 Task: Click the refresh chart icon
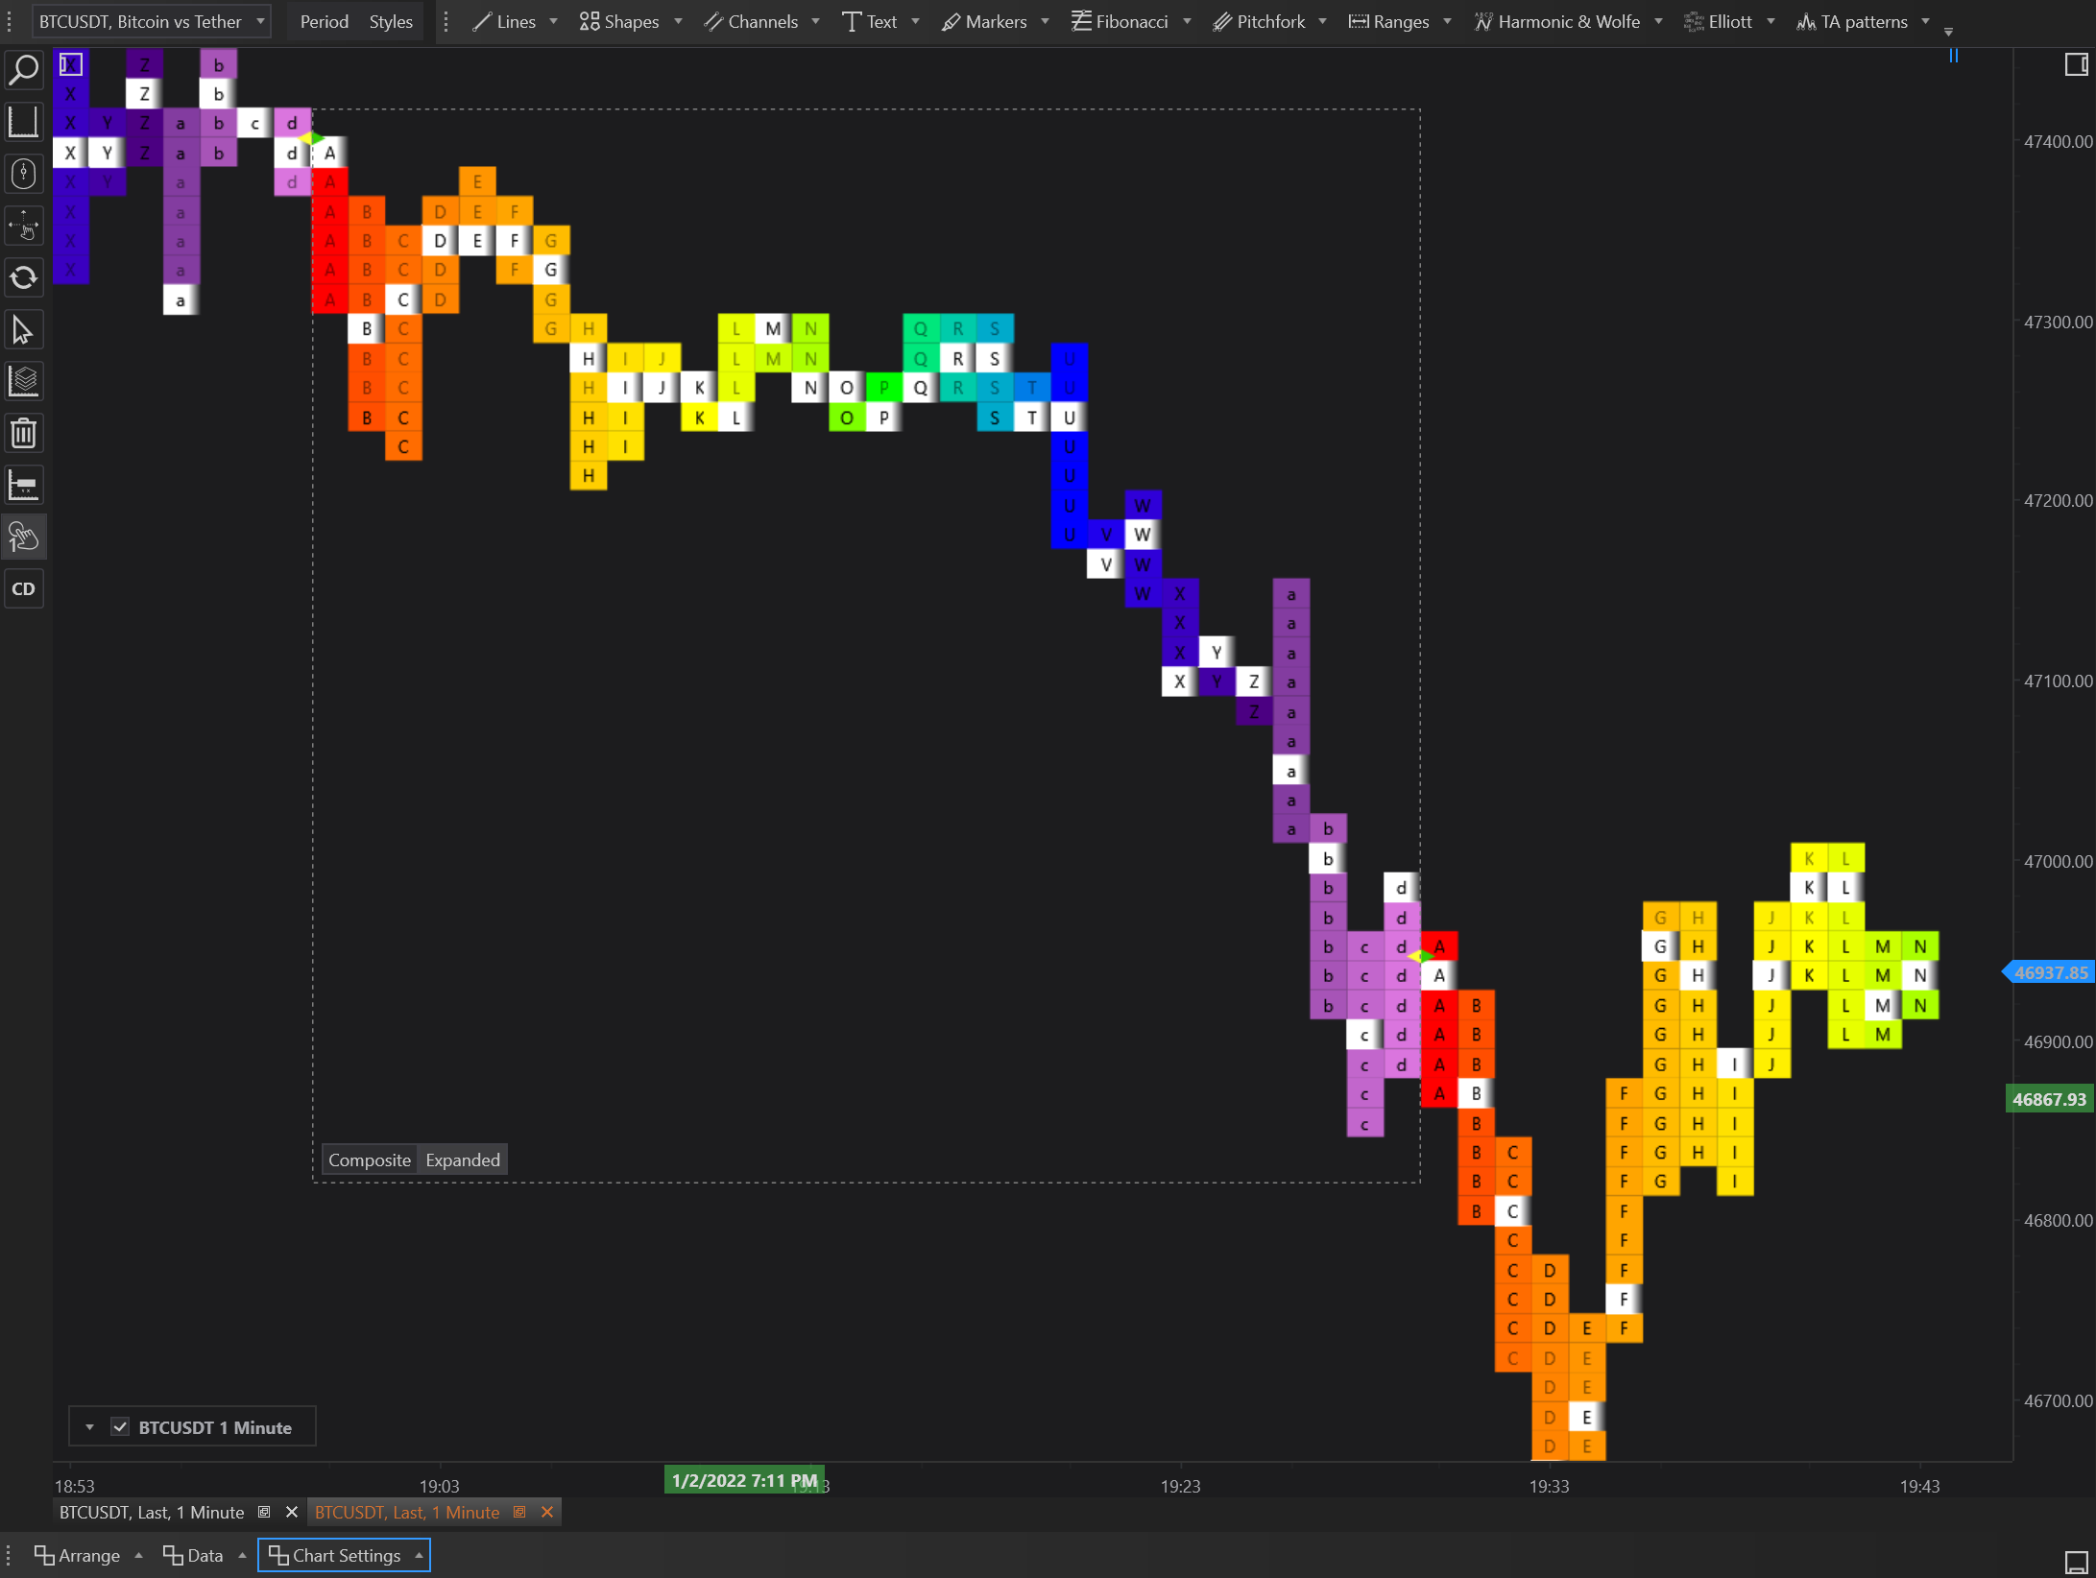pyautogui.click(x=24, y=277)
